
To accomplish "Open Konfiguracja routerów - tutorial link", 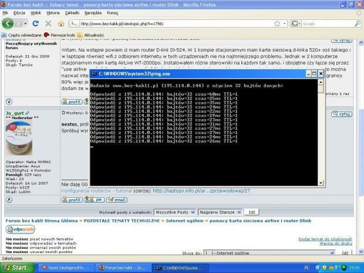I will pos(96,191).
